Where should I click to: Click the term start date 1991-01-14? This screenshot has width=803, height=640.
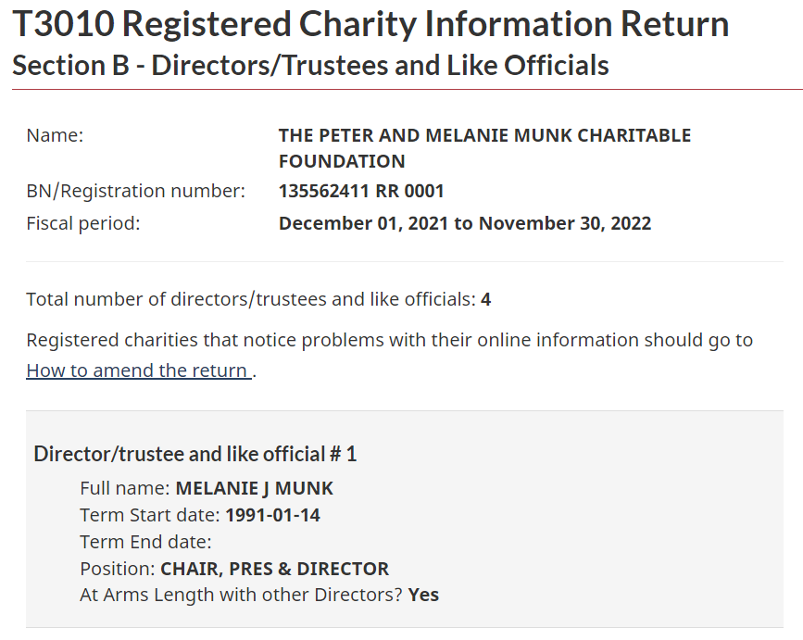click(x=272, y=515)
